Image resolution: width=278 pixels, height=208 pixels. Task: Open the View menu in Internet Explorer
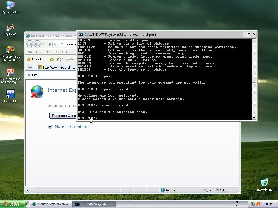click(x=48, y=52)
